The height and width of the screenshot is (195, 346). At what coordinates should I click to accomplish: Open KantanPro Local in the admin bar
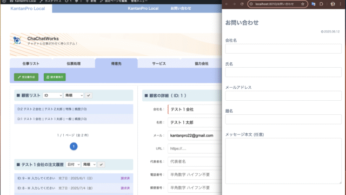pyautogui.click(x=23, y=1)
